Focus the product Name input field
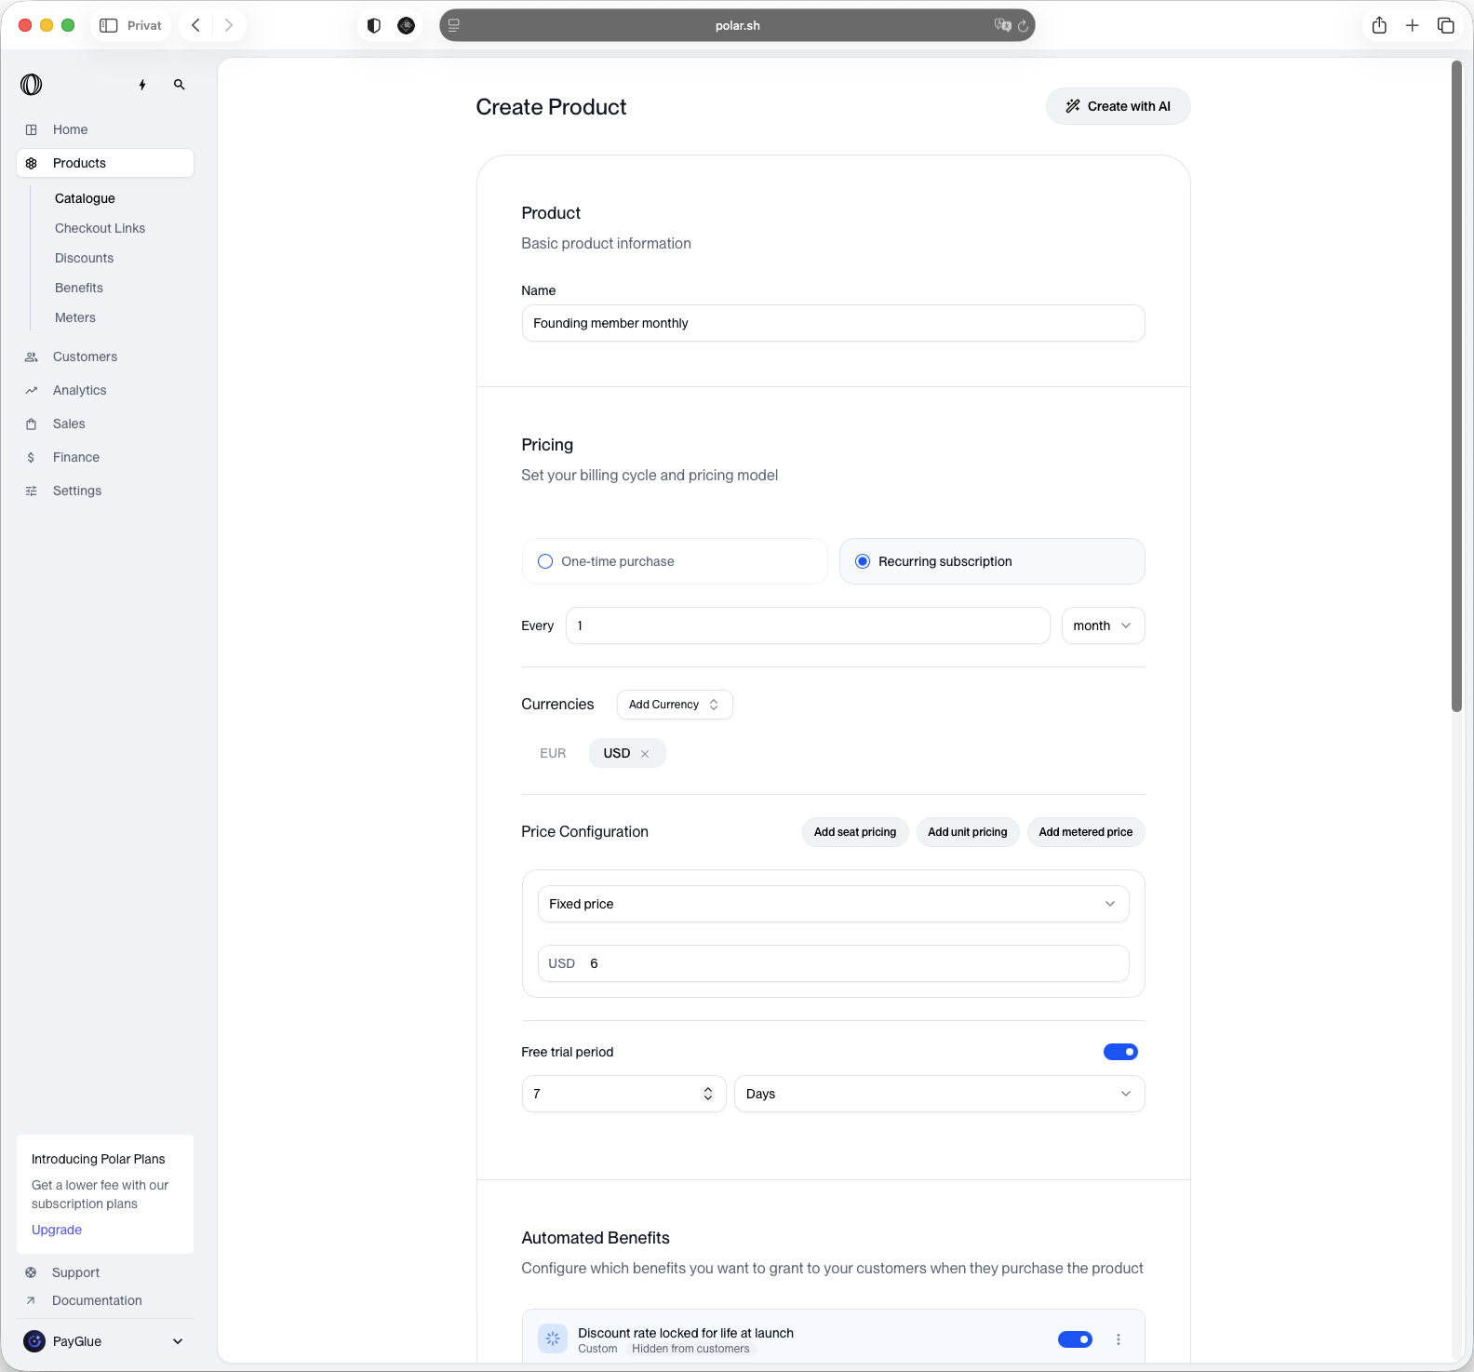1474x1372 pixels. [834, 323]
